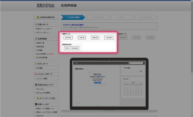193x117 pixels.
Task: Click 広告レポート section header
Action: (46, 24)
